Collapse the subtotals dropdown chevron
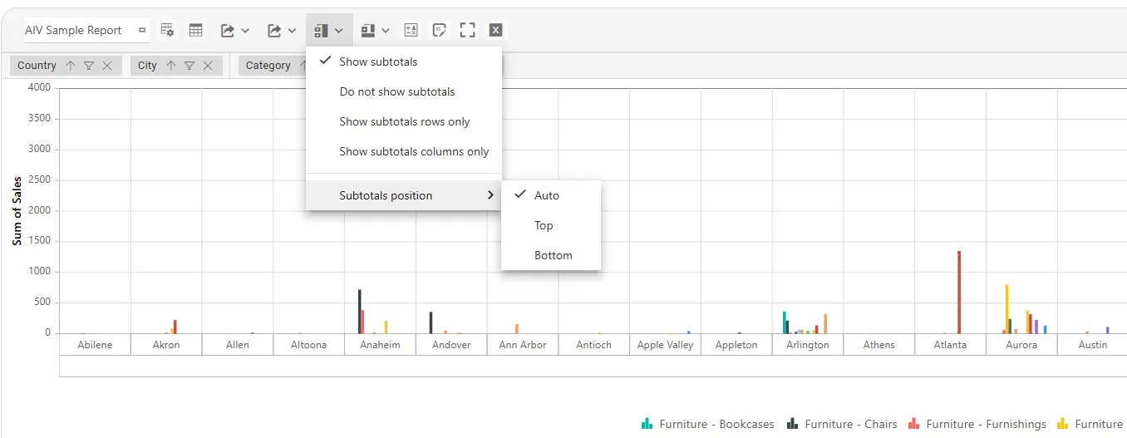Screen dimensions: 1127x438 pos(339,31)
